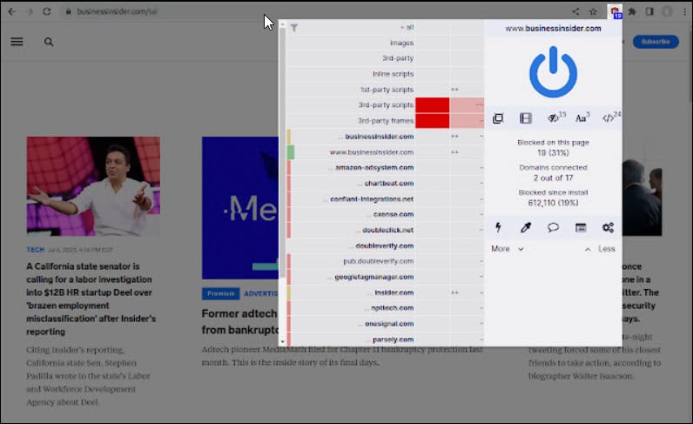Click www.businessinsider.com hostname header
Image resolution: width=693 pixels, height=424 pixels.
(553, 29)
